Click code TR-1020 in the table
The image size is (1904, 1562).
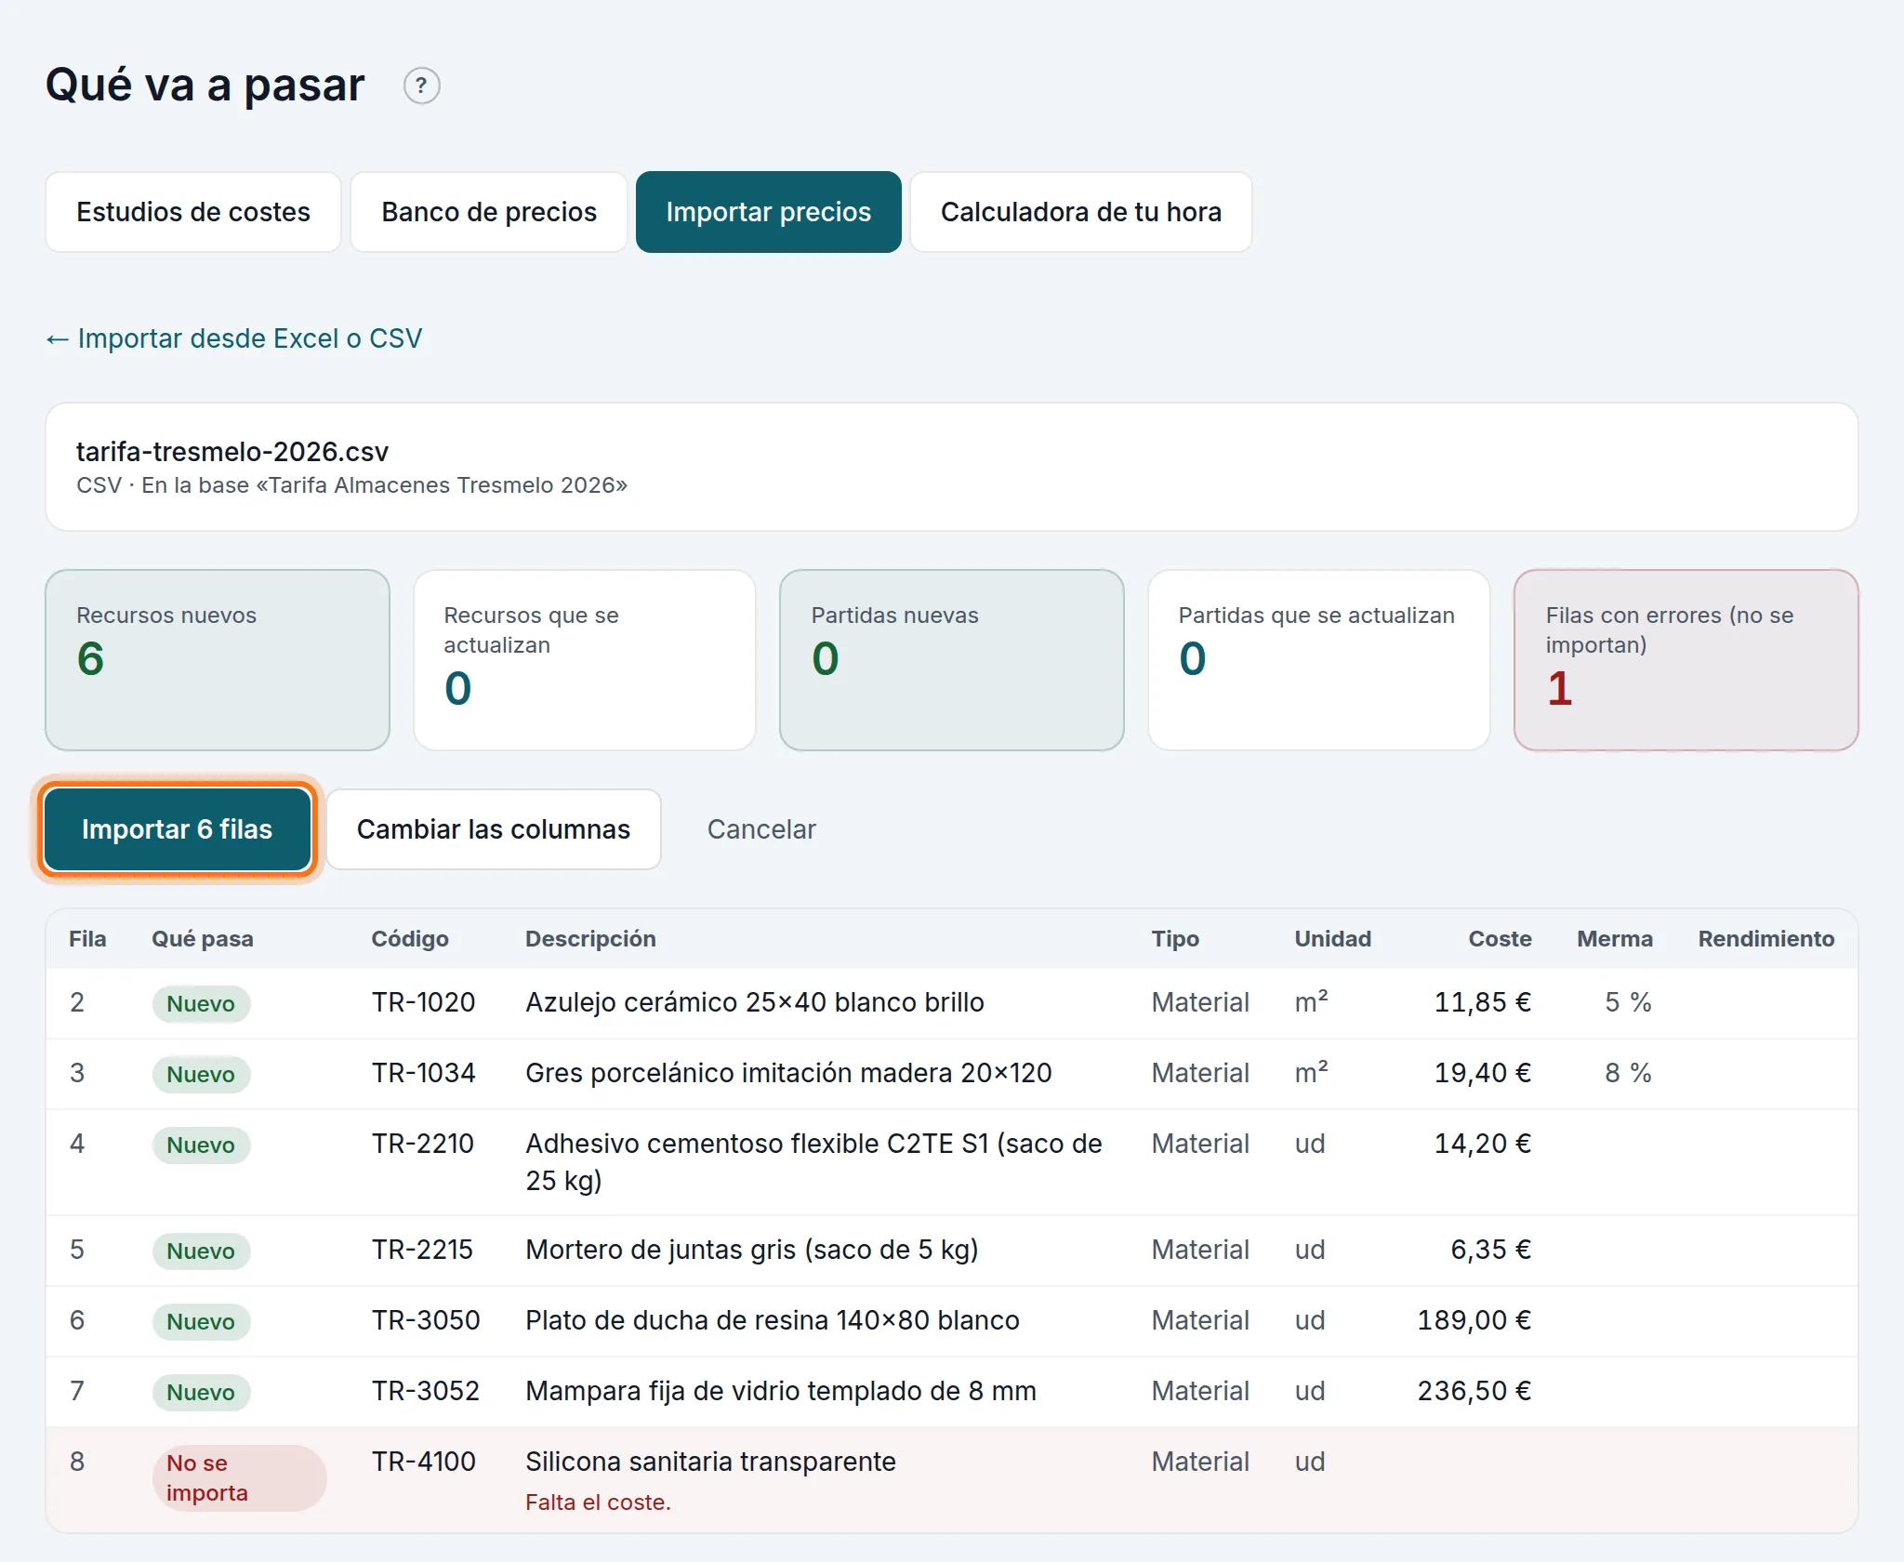pos(423,1002)
